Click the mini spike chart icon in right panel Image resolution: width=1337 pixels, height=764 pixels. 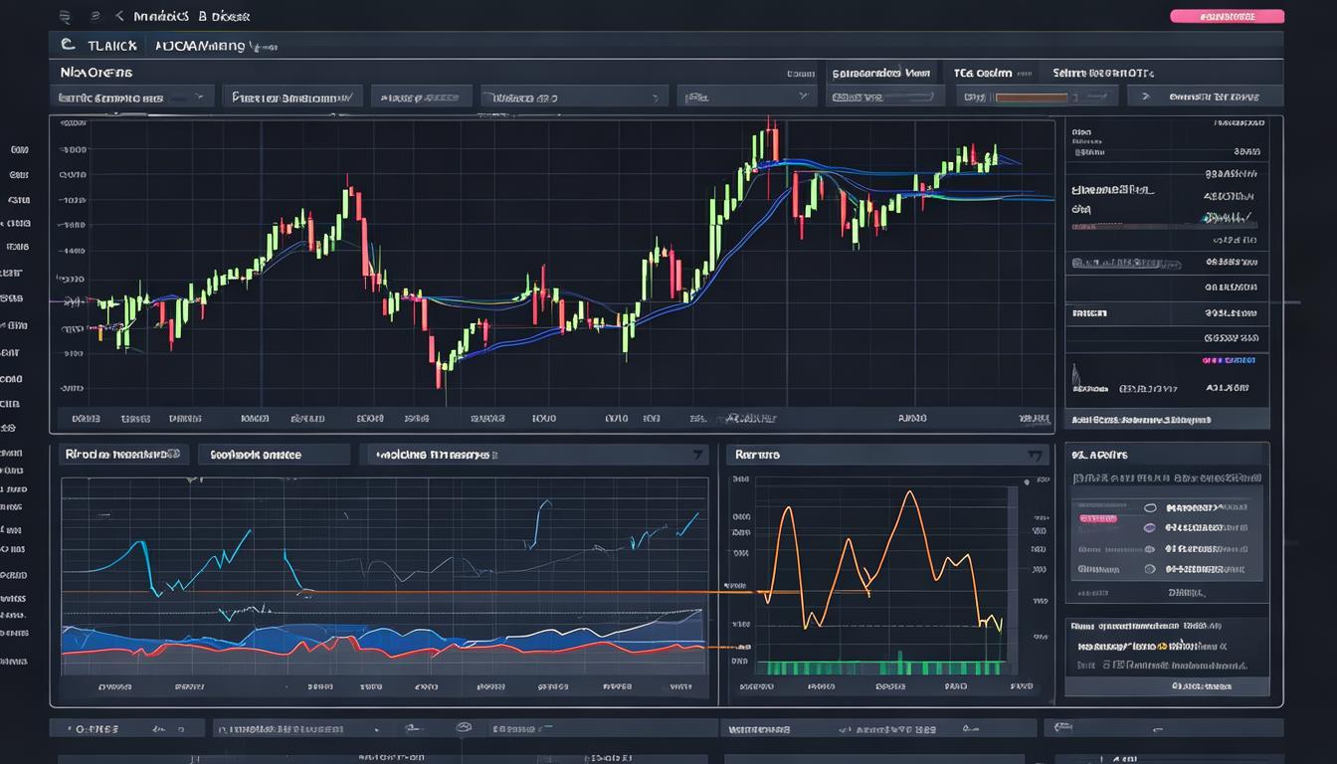tap(1076, 378)
